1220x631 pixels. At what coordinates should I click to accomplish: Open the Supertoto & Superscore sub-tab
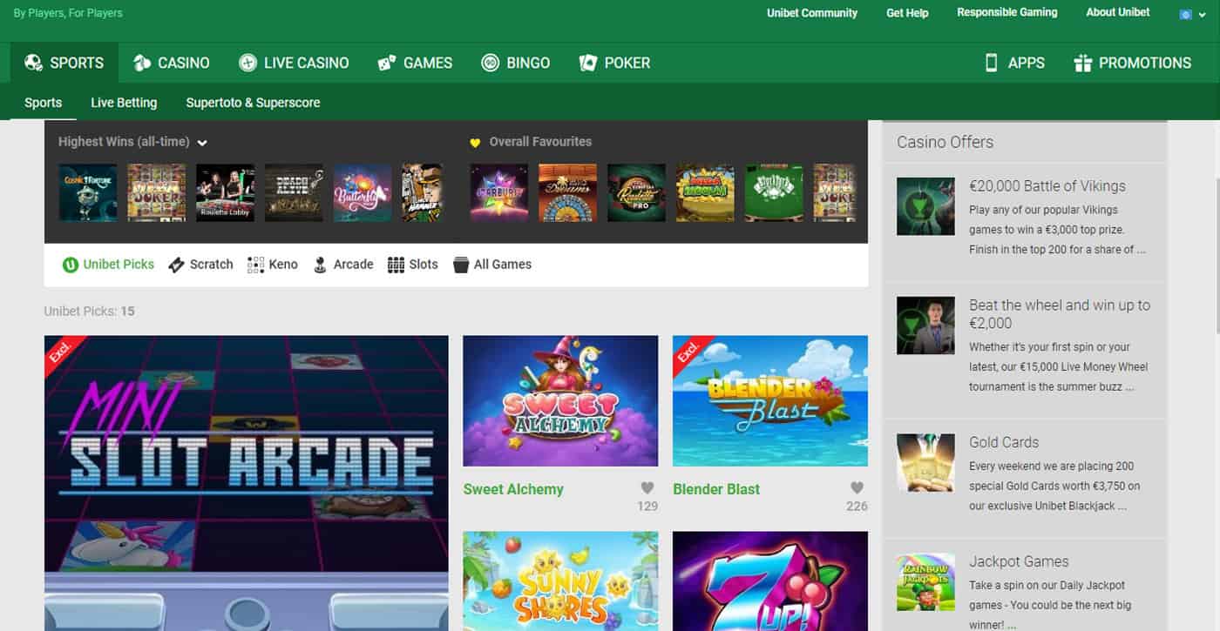[x=253, y=103]
